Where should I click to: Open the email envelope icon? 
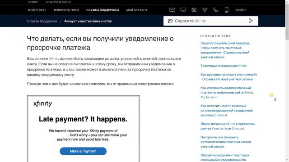click(x=172, y=10)
